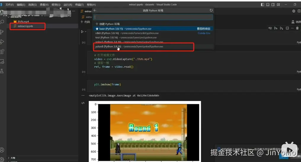301x162 pixels.
Task: Open the 转到(G) menu
Action: (56, 5)
